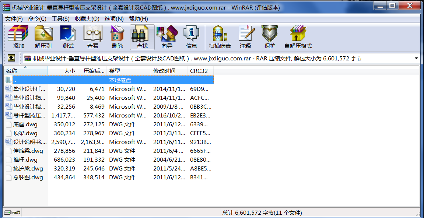Sort by 大小 column header
Image resolution: width=424 pixels, height=218 pixels.
63,71
